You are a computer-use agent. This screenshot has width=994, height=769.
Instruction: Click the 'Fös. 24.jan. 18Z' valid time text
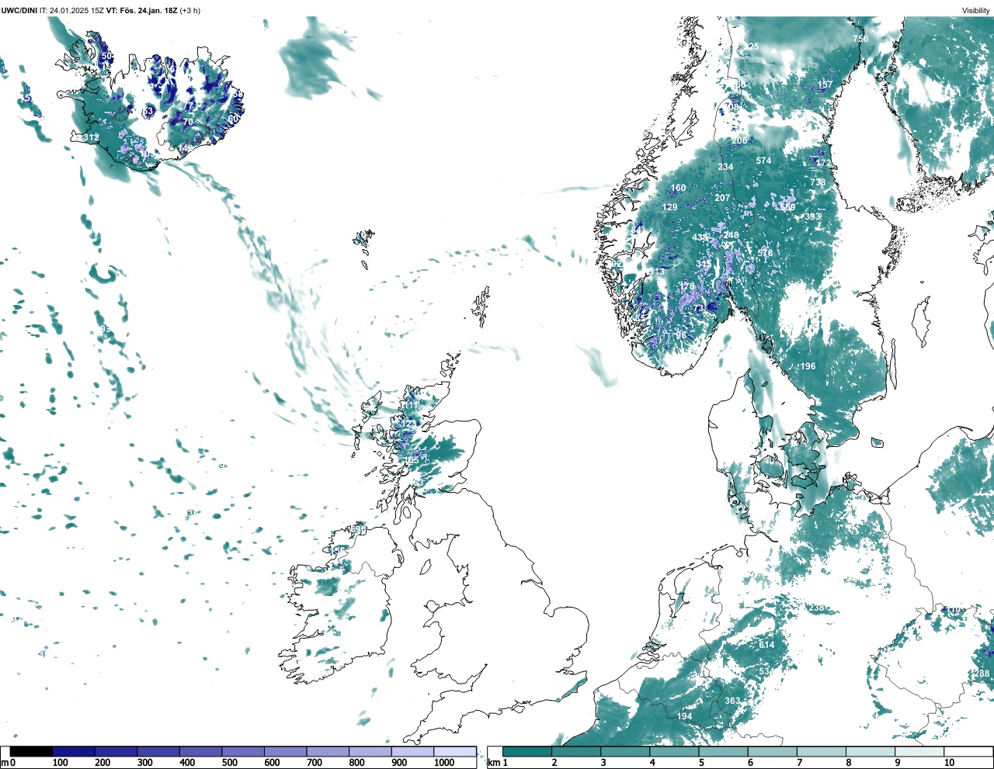coord(148,10)
